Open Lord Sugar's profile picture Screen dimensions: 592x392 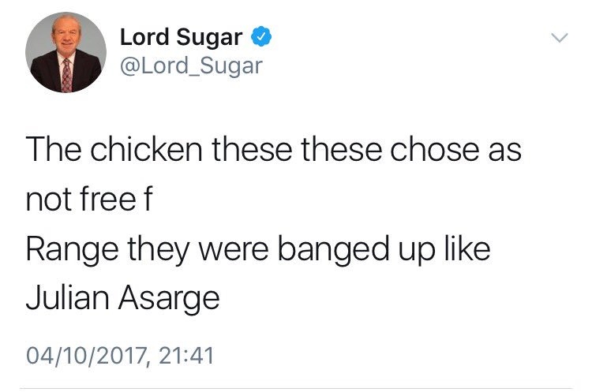(66, 53)
